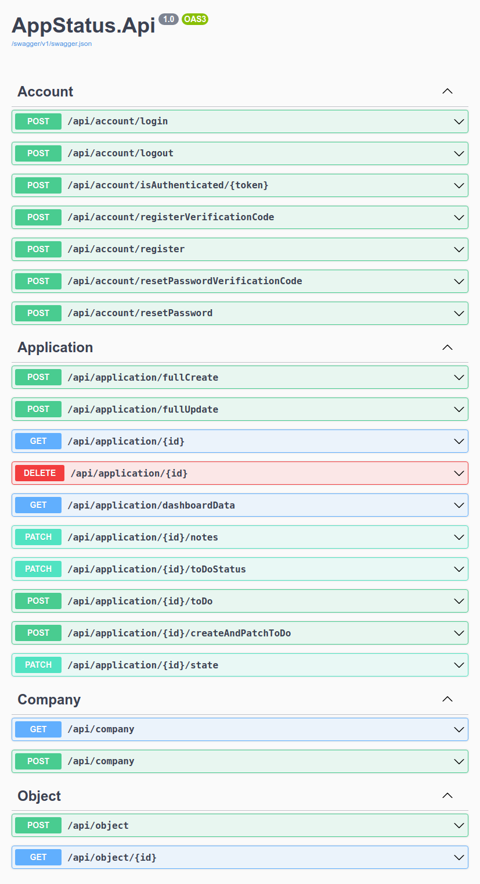Viewport: 480px width, 884px height.
Task: Expand the fullCreate endpoint arrow
Action: pos(459,377)
